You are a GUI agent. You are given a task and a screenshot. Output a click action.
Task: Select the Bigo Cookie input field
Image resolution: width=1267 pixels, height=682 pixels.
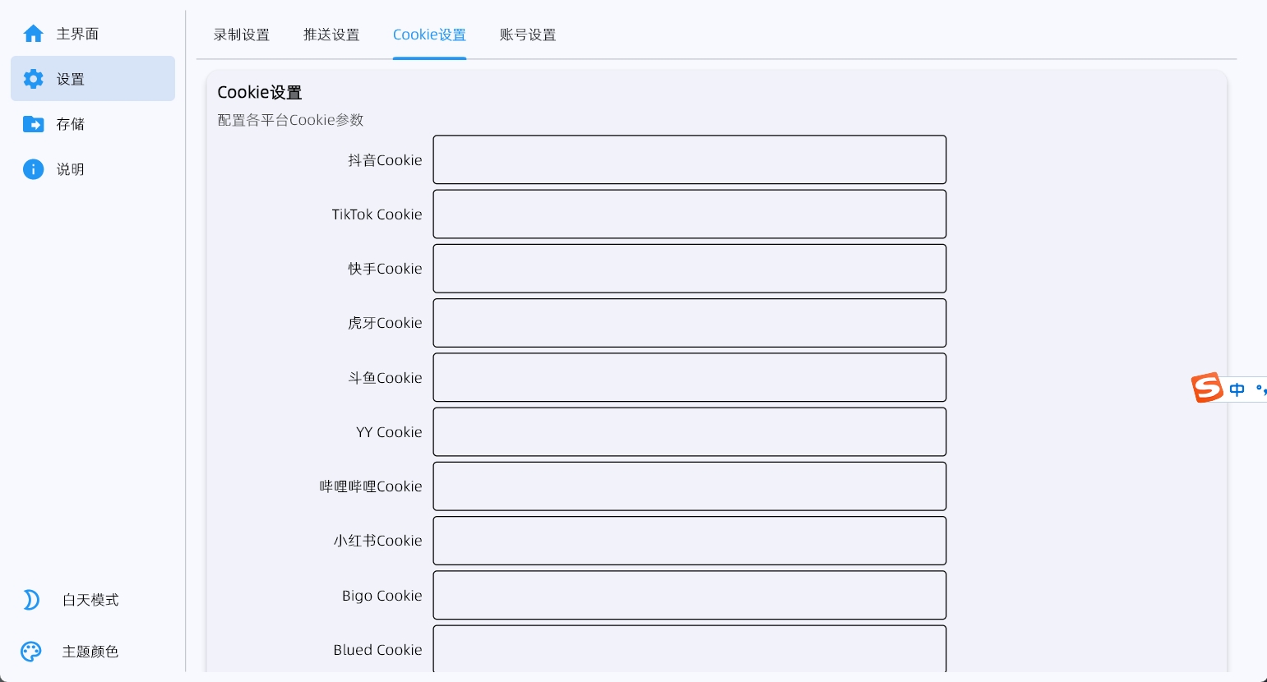(690, 595)
